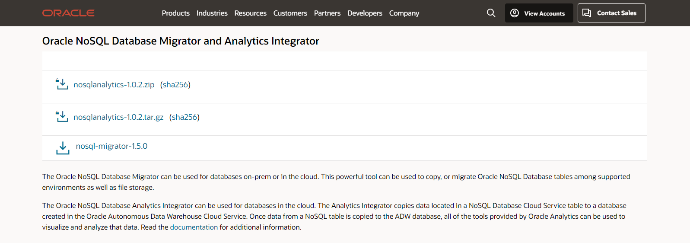Open the Industries menu
The image size is (690, 243).
pyautogui.click(x=212, y=13)
